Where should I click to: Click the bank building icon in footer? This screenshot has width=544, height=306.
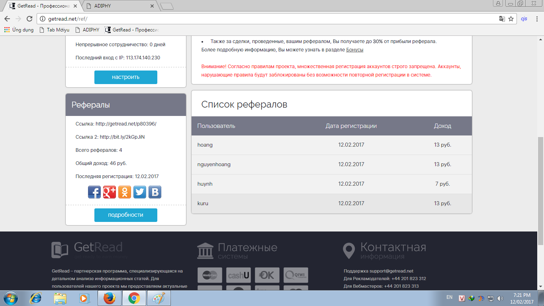[205, 251]
